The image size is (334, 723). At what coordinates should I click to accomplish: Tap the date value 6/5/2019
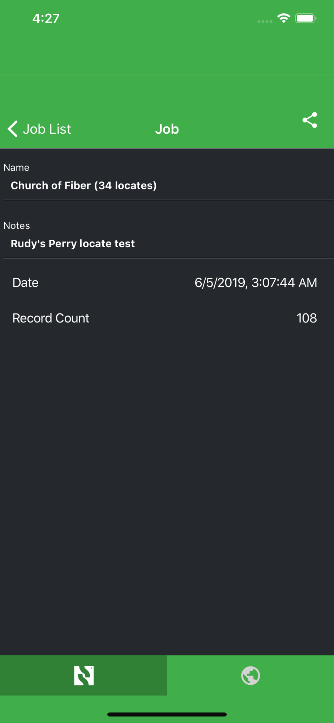pyautogui.click(x=256, y=283)
